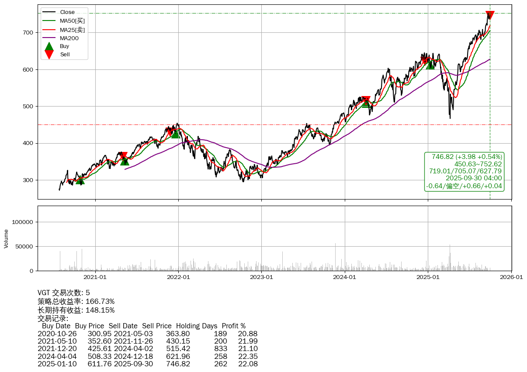Click the 策略总收益率 166.73% text line
This screenshot has height=372, width=527.
[x=76, y=302]
